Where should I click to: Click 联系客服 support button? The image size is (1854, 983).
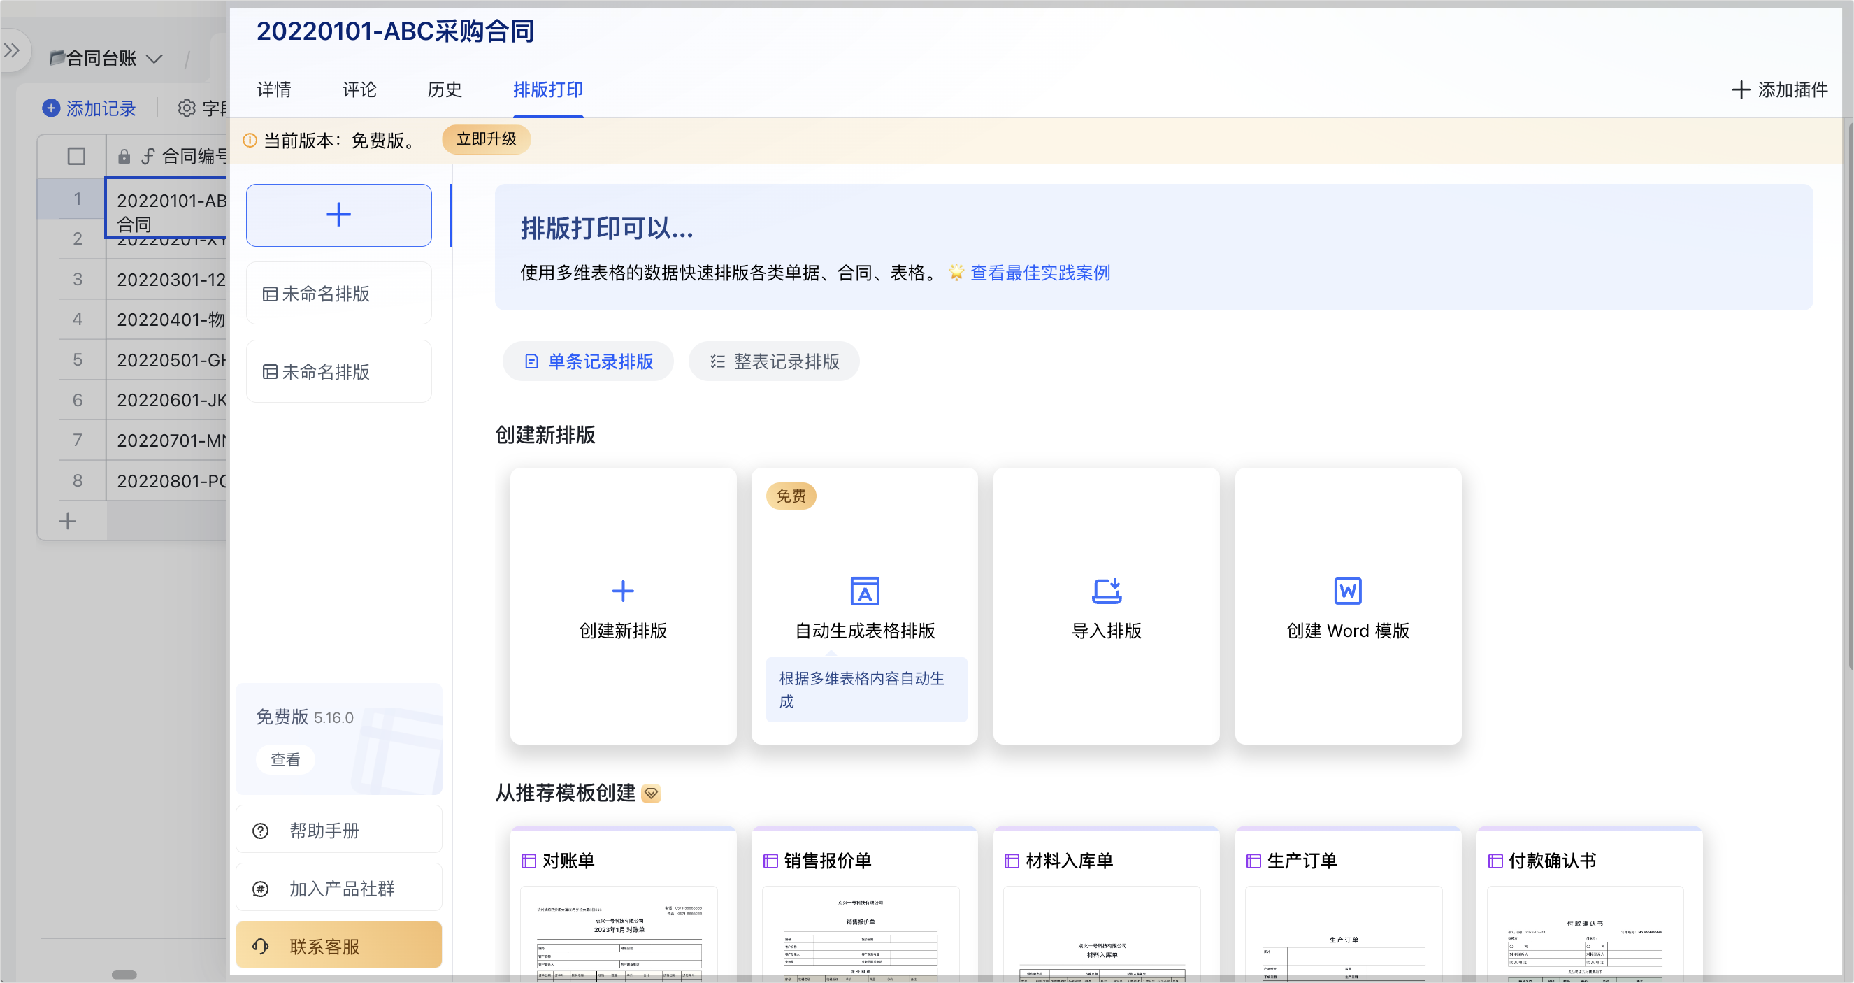(339, 945)
